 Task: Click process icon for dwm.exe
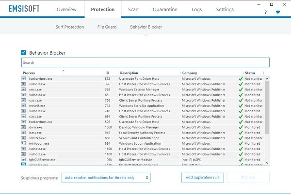click(23, 127)
